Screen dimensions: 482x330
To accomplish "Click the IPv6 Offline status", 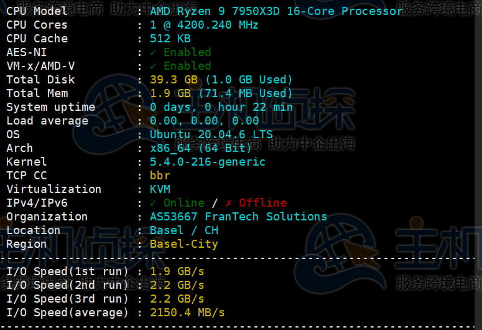I will pos(256,203).
